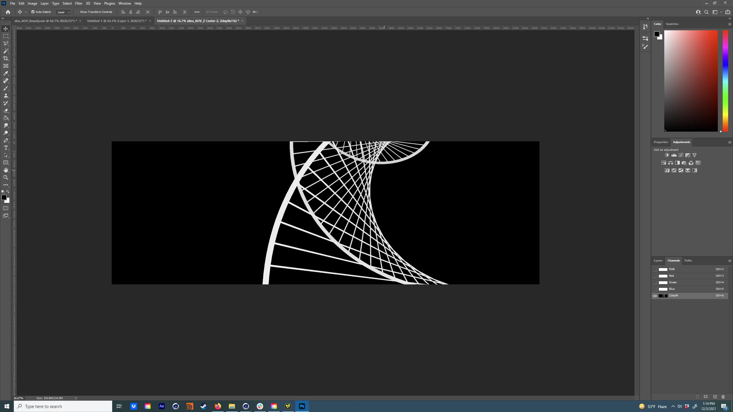Select the Crop tool
The image size is (733, 412).
(6, 58)
